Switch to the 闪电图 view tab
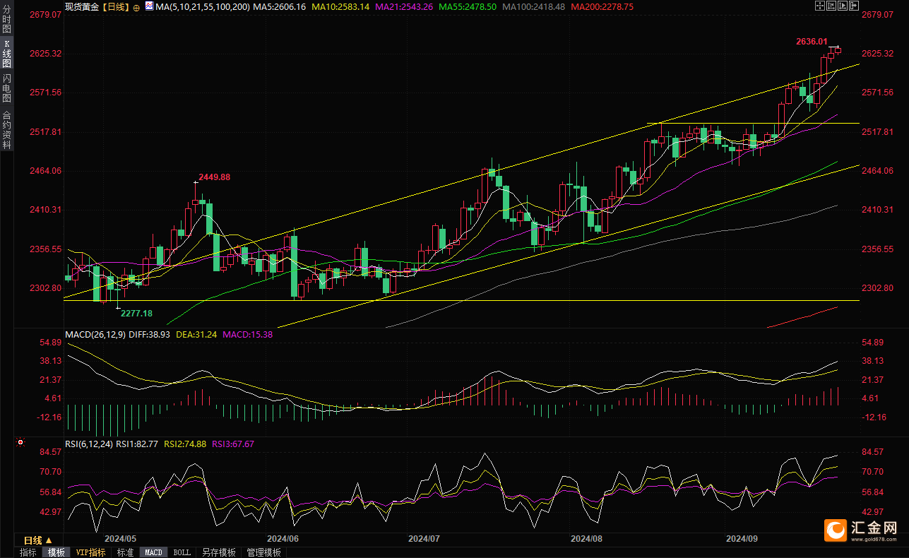The height and width of the screenshot is (558, 909). click(x=6, y=88)
